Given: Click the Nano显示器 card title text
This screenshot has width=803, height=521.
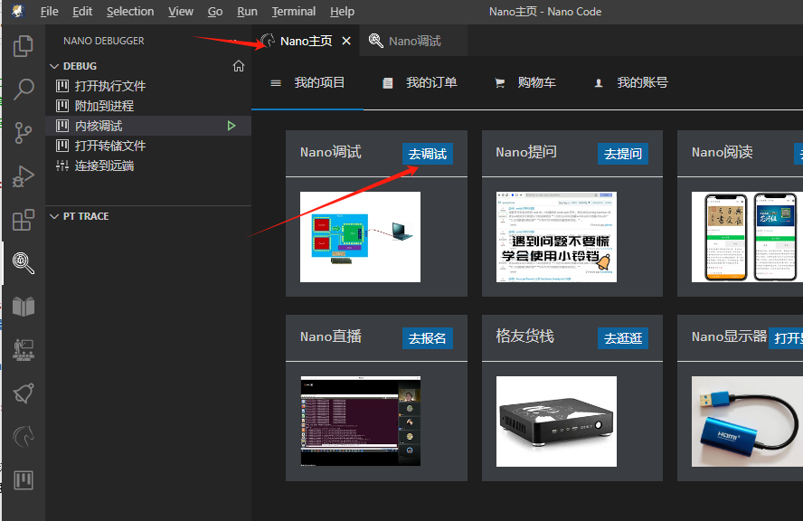Looking at the screenshot, I should pos(729,336).
